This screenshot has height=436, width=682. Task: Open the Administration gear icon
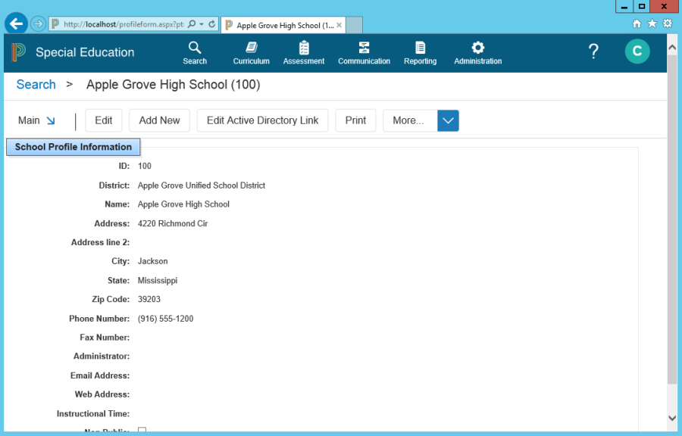477,48
